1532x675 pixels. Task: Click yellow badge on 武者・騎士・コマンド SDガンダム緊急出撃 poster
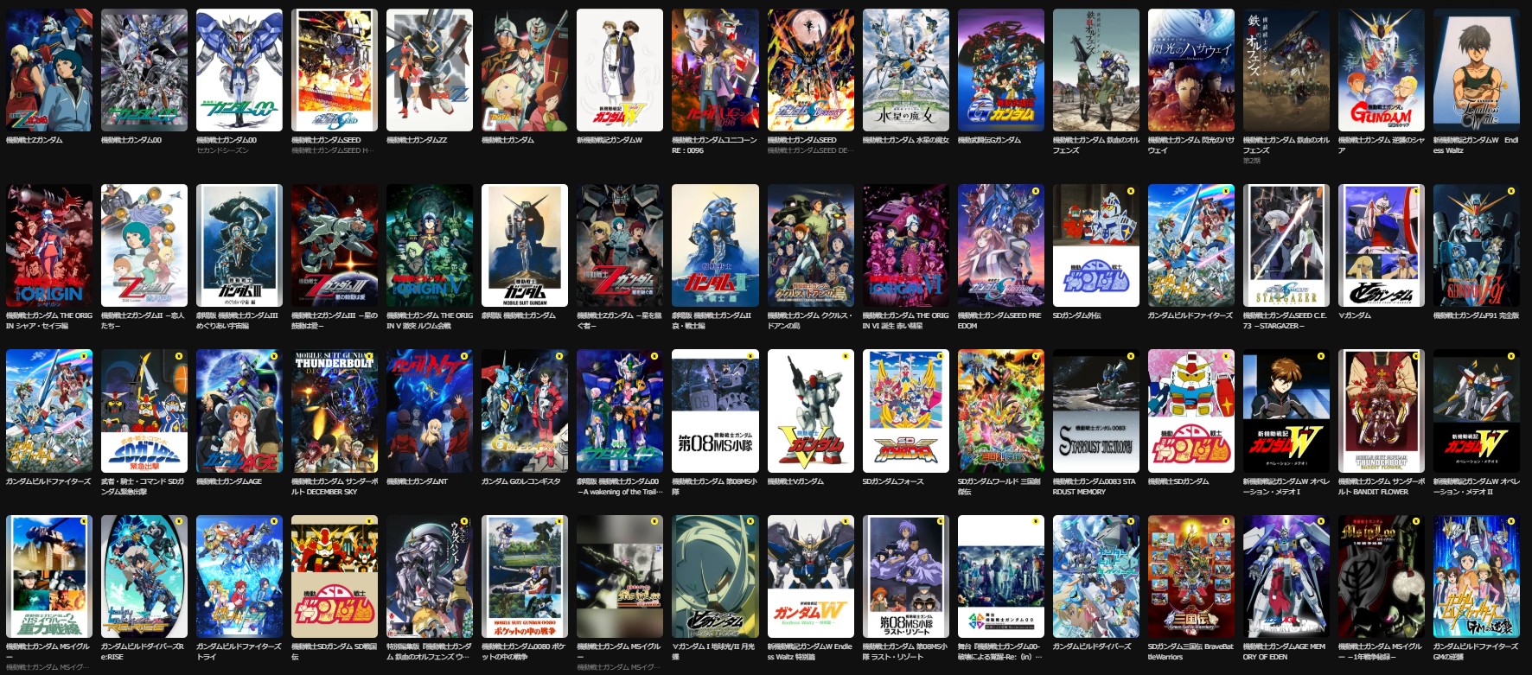[179, 356]
